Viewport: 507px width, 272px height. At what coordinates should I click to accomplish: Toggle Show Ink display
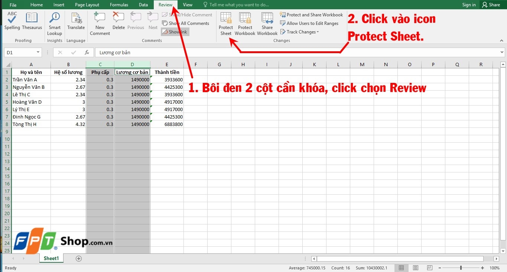point(175,32)
